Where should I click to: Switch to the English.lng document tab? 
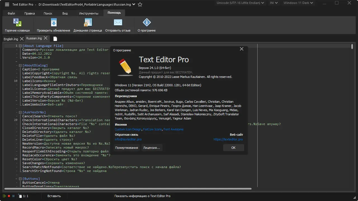pos(11,39)
